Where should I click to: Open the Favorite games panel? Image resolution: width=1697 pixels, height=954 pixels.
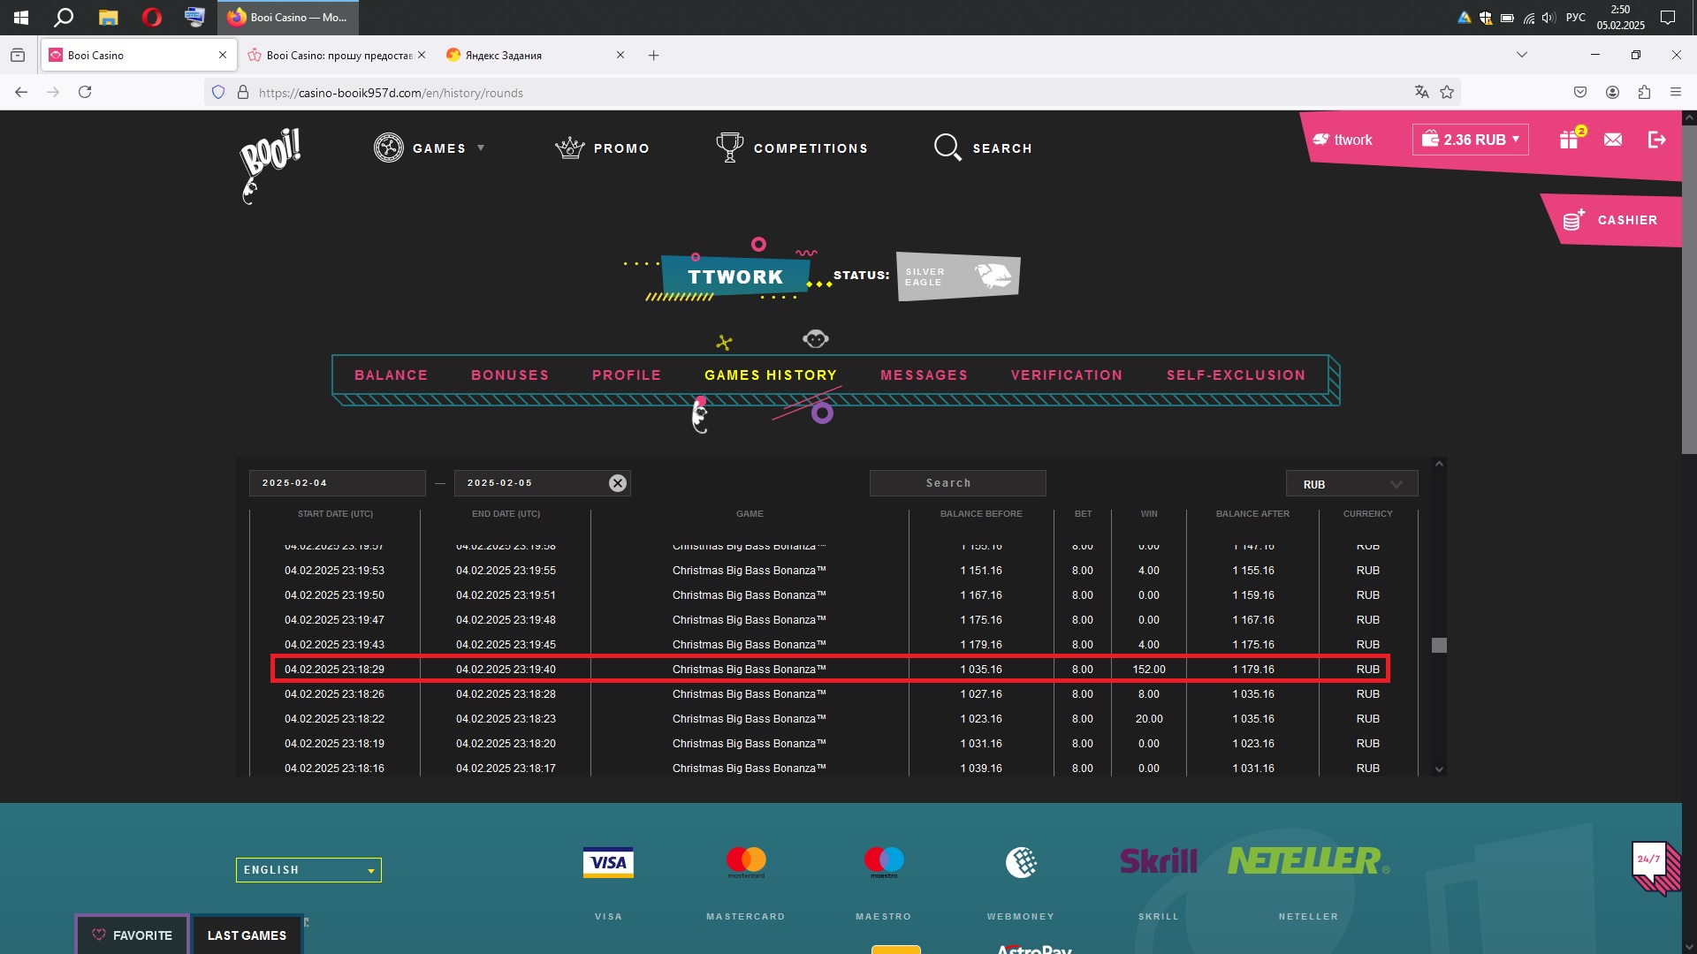133,935
